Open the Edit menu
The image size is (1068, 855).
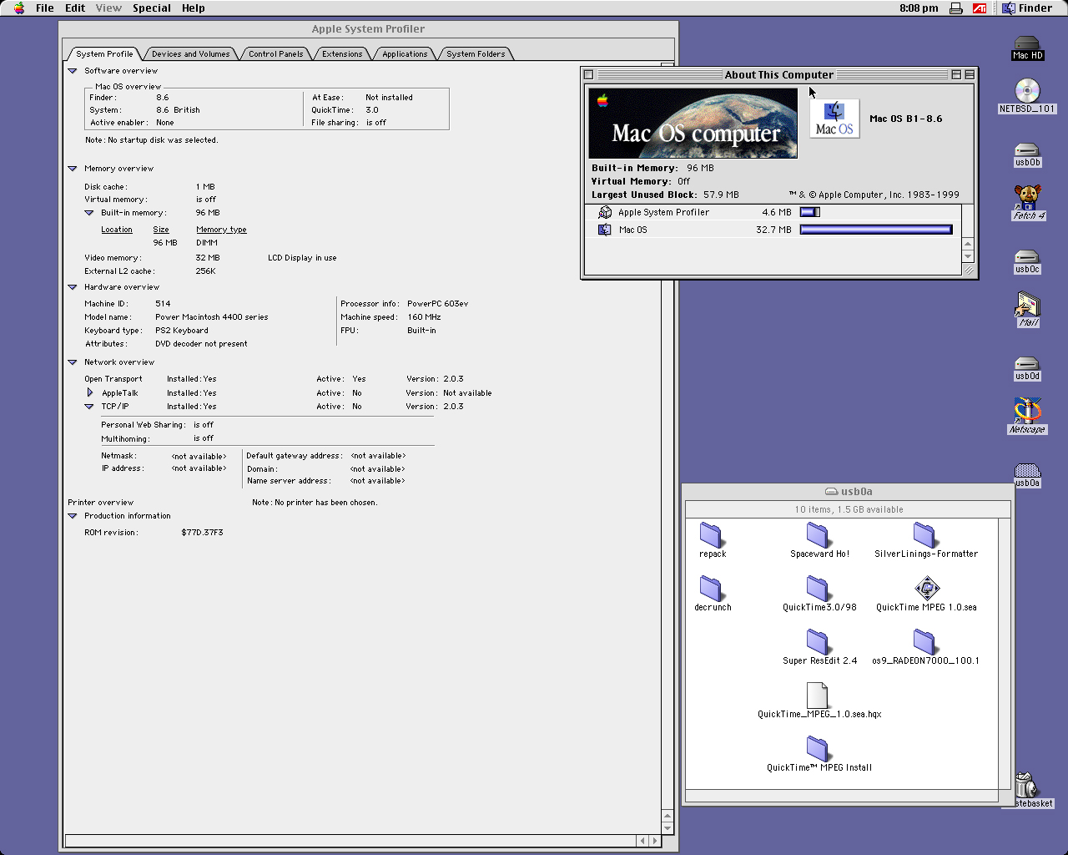click(x=75, y=8)
